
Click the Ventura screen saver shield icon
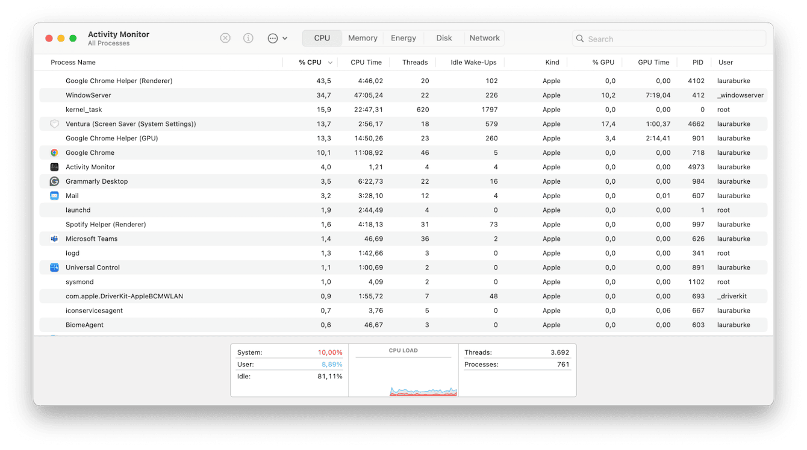click(x=54, y=123)
